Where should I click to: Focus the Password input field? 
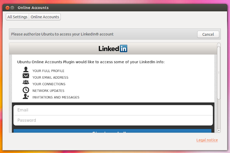113,120
